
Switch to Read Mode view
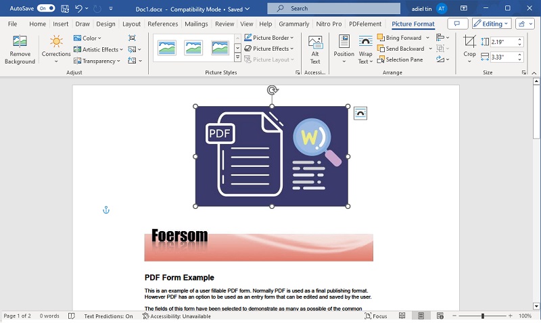point(402,316)
